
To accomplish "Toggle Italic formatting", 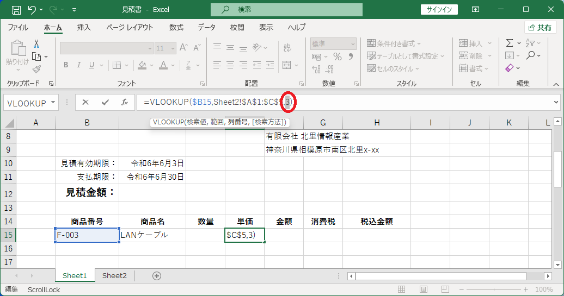I will tap(79, 65).
